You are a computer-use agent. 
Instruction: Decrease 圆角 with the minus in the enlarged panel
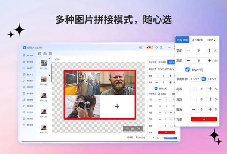[x=193, y=109]
